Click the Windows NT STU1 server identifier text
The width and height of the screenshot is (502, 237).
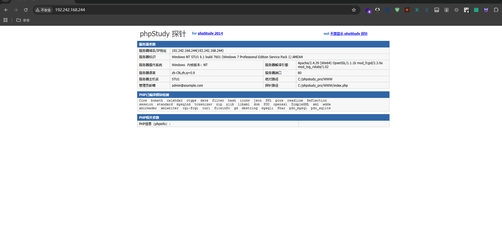pos(237,57)
